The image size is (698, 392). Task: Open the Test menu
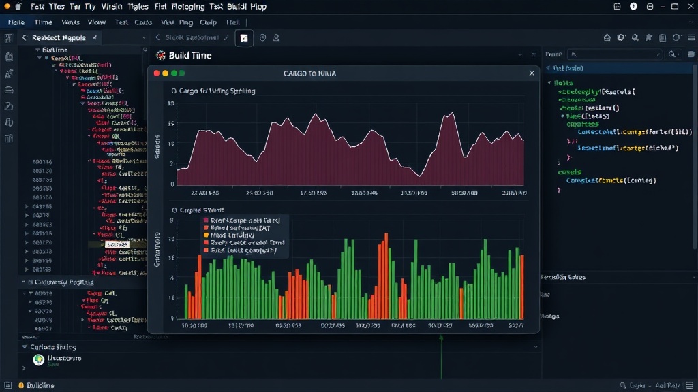121,22
